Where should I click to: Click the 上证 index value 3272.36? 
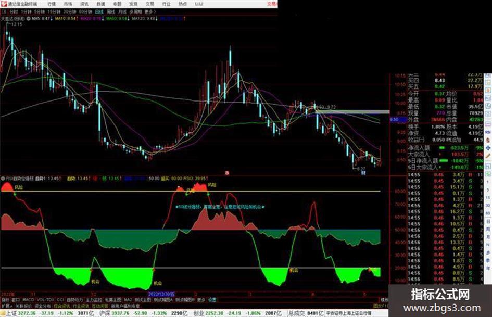click(x=27, y=313)
